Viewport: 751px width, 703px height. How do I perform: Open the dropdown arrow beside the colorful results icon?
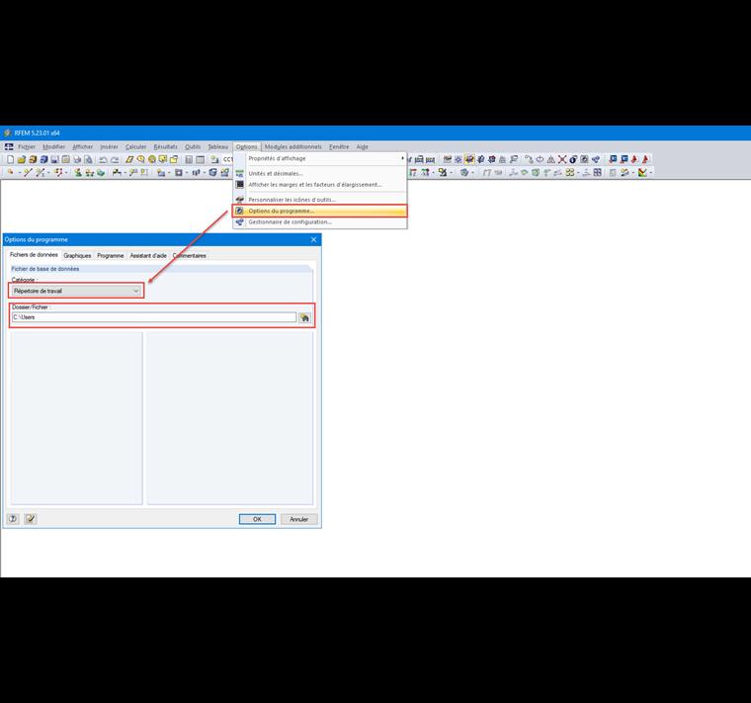[650, 172]
